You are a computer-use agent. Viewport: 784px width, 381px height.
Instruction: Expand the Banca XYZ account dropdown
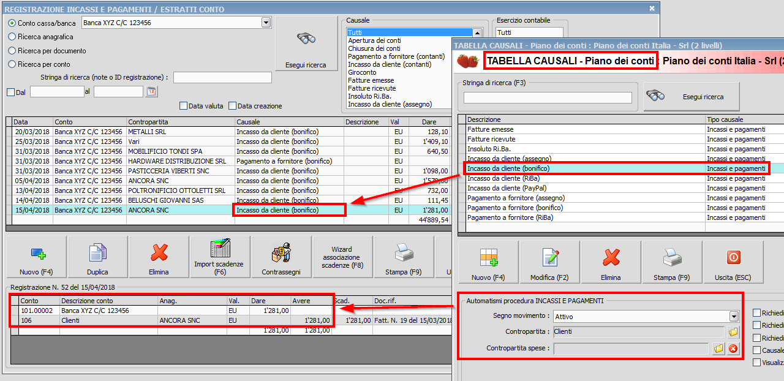pos(266,23)
